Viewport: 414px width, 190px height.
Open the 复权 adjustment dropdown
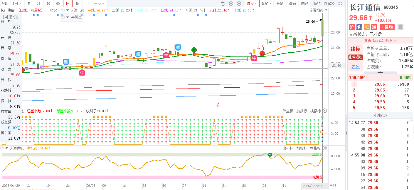[x=252, y=4]
